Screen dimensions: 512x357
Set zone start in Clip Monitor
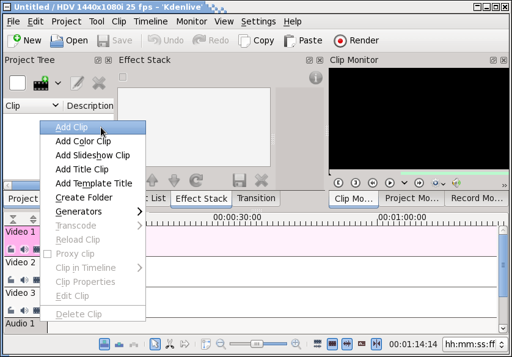pyautogui.click(x=338, y=183)
